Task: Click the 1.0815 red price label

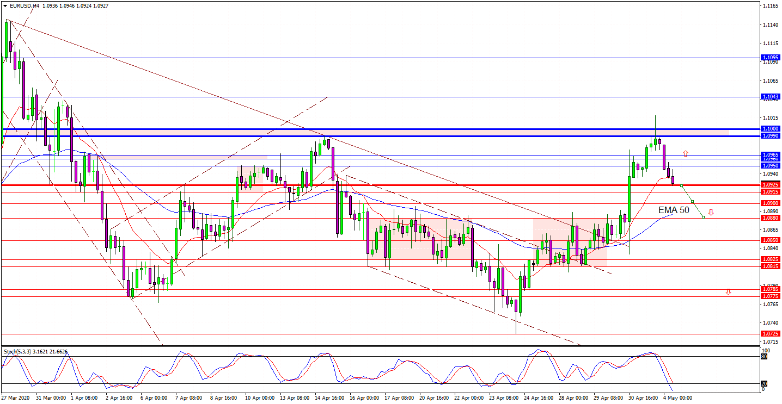Action: (x=770, y=266)
